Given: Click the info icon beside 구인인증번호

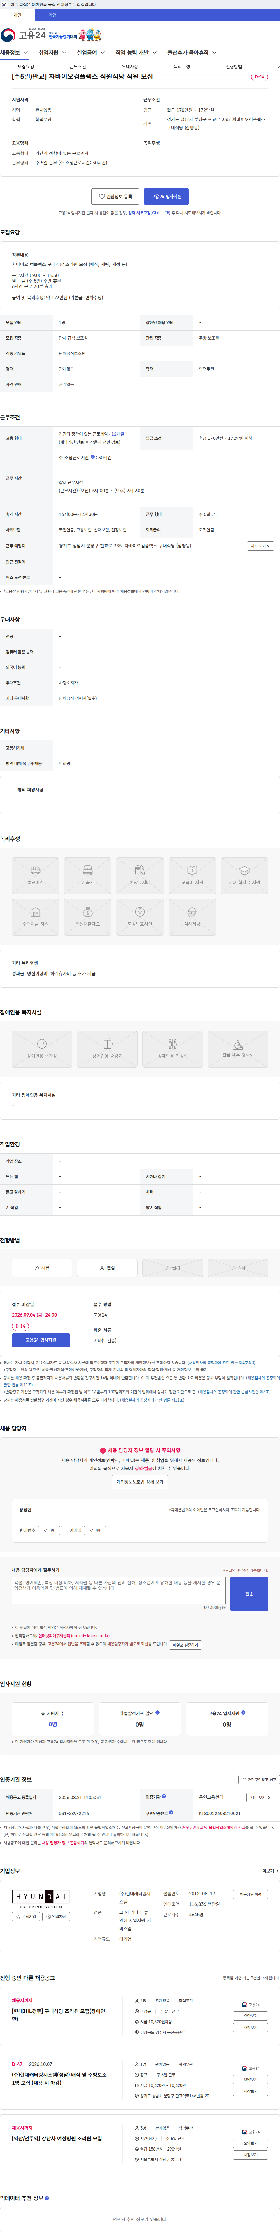Looking at the screenshot, I should tap(171, 1812).
